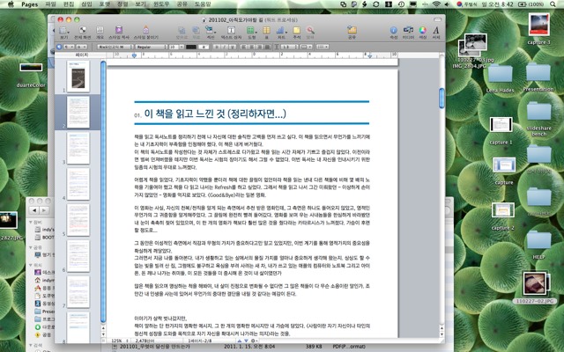This screenshot has height=352, width=564.
Task: Open the View (보기) toolbar dropdown
Action: tap(63, 32)
